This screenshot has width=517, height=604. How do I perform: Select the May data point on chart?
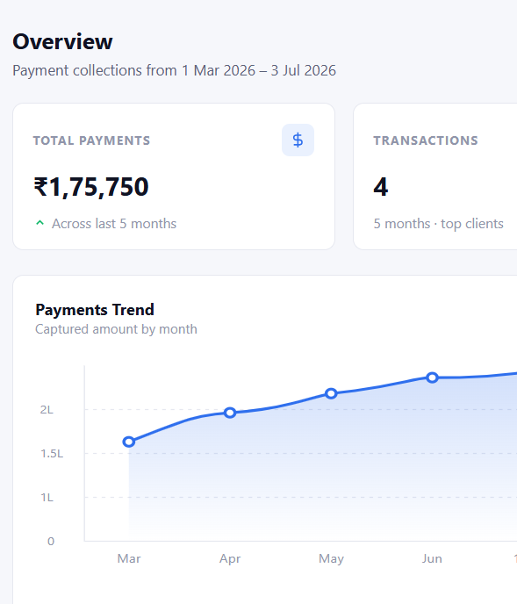tap(331, 393)
